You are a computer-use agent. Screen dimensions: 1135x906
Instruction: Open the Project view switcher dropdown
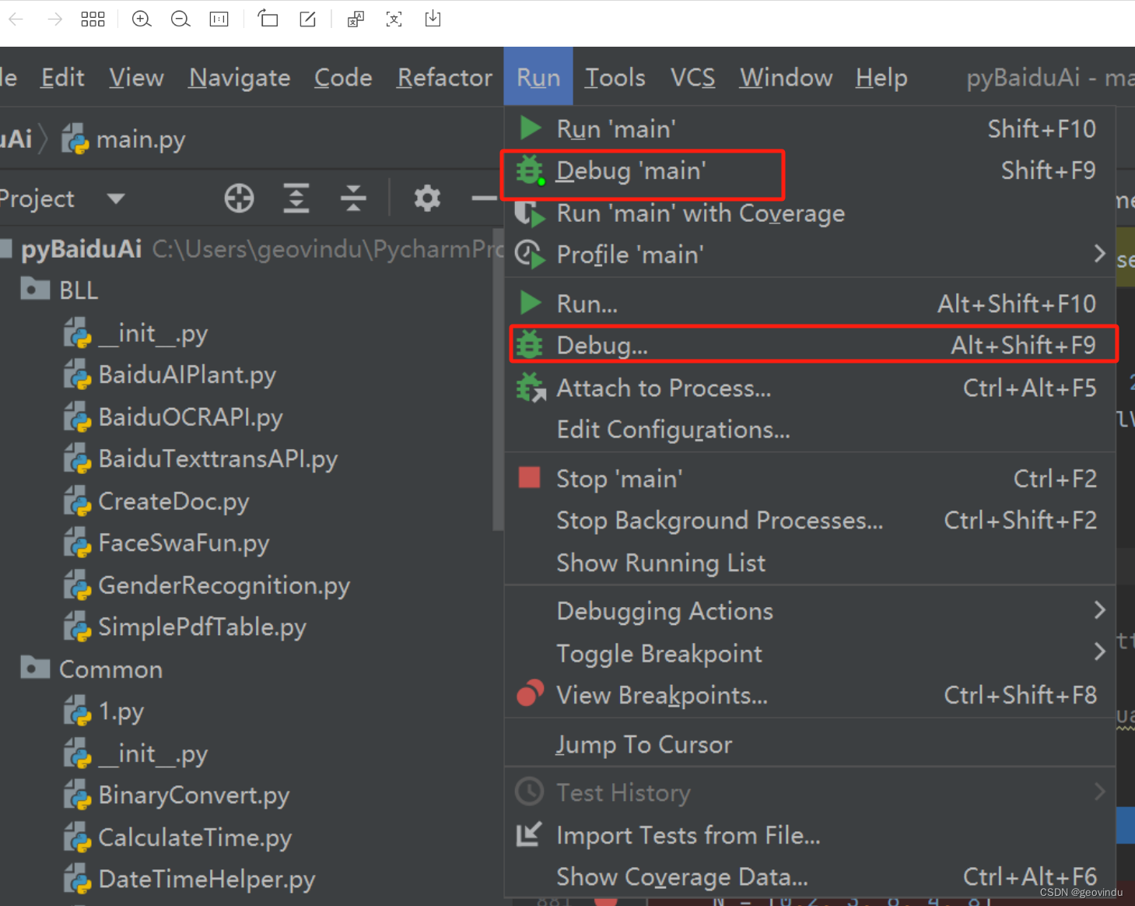coord(114,198)
